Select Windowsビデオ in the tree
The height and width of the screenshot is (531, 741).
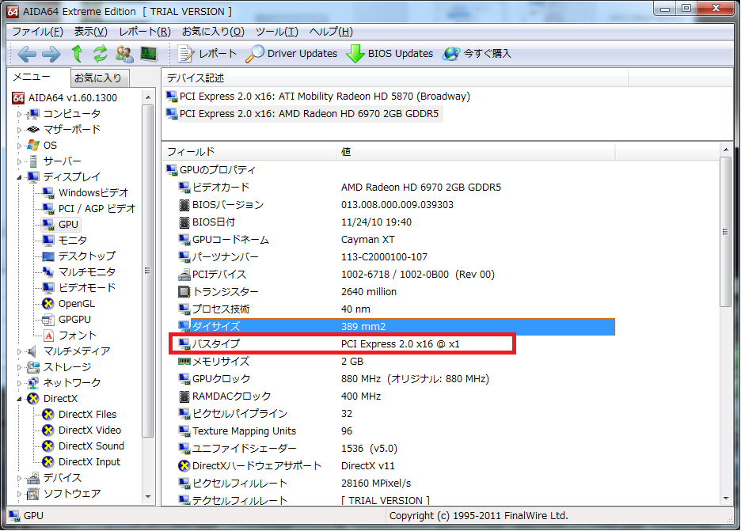tap(93, 193)
